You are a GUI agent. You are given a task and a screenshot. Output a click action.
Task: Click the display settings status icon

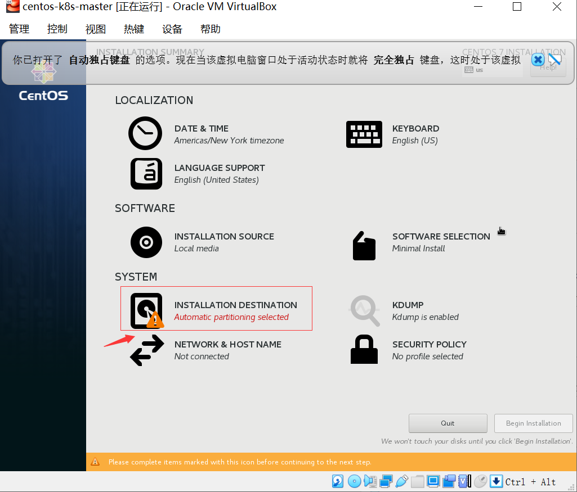(433, 481)
